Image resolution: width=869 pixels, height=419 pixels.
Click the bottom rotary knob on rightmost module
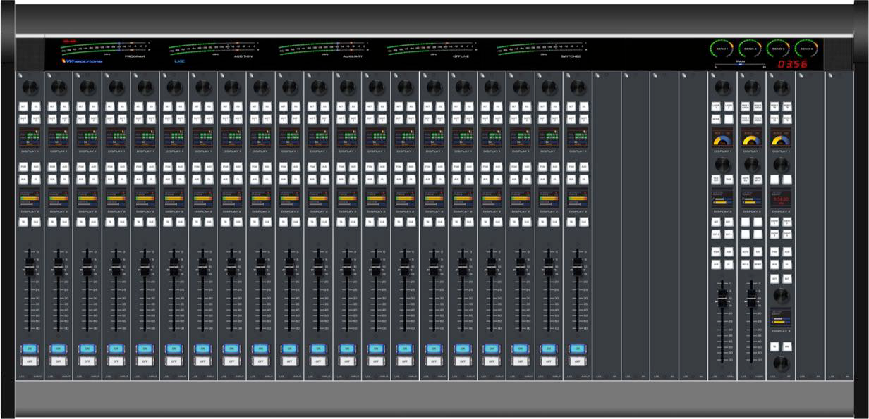click(779, 363)
